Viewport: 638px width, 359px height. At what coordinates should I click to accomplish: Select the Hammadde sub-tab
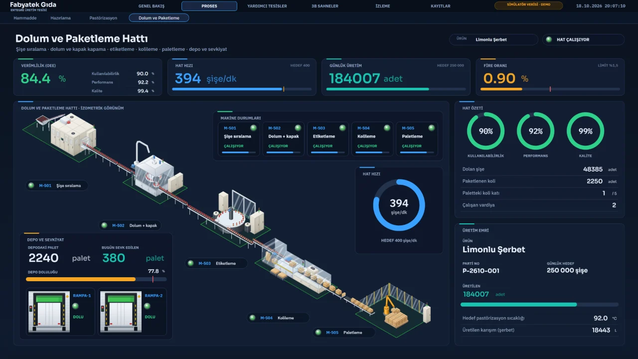[x=25, y=18]
